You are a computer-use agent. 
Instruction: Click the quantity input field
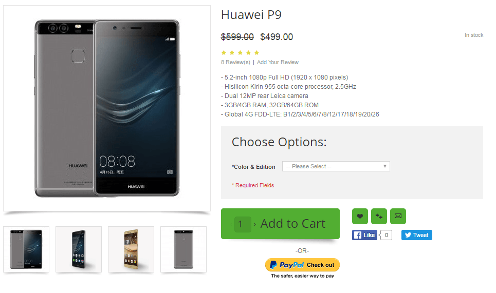point(243,224)
